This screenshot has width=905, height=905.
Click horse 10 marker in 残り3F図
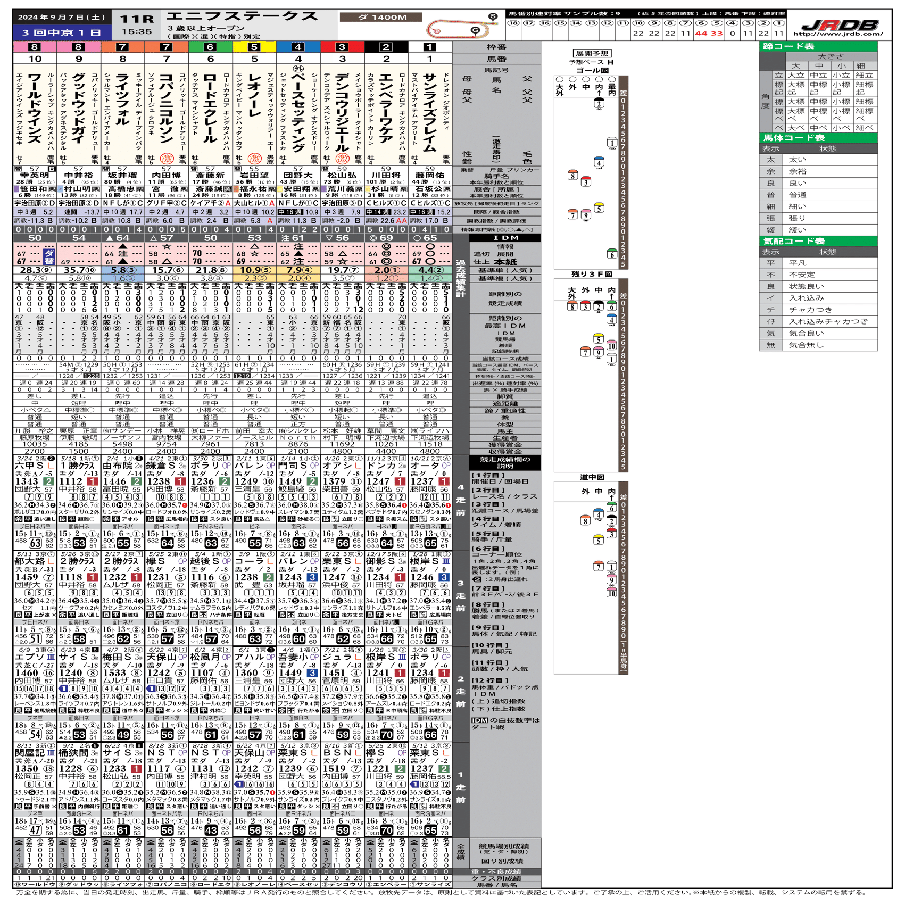tap(612, 345)
